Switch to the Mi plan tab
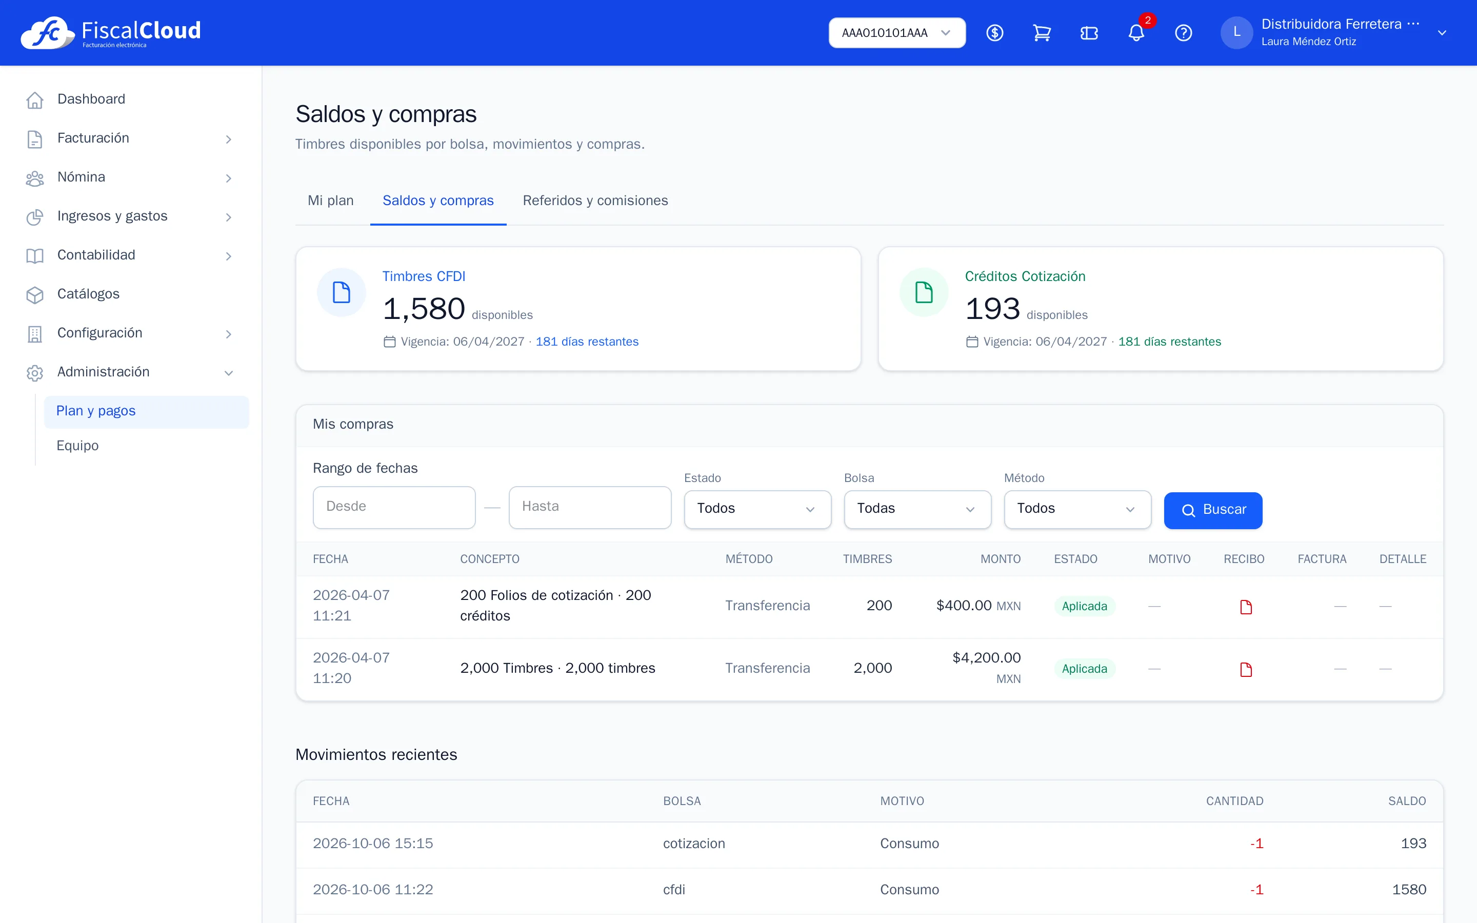The image size is (1477, 923). pyautogui.click(x=330, y=200)
